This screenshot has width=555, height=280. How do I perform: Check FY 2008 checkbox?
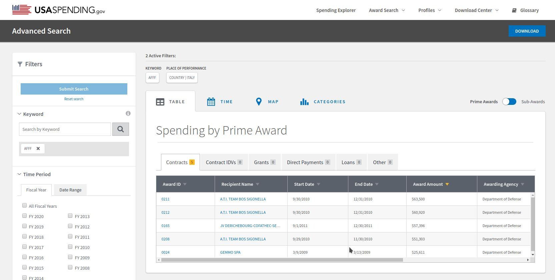click(70, 267)
